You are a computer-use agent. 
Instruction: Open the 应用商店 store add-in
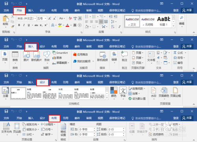click(80, 54)
